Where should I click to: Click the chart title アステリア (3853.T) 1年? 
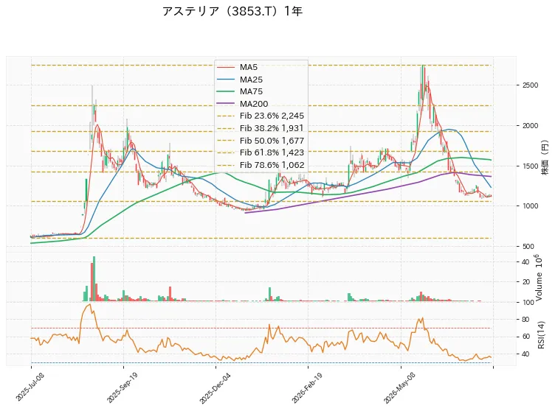(232, 11)
